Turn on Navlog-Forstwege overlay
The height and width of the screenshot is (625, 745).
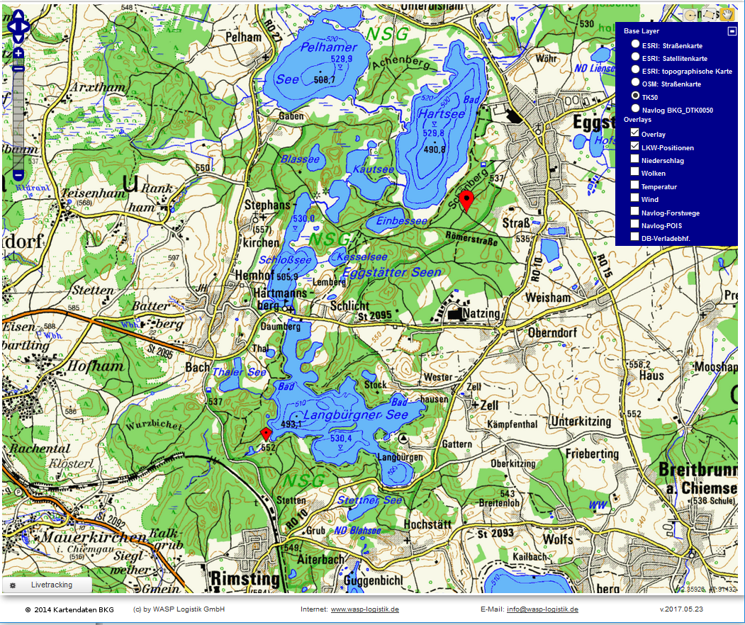click(x=635, y=211)
